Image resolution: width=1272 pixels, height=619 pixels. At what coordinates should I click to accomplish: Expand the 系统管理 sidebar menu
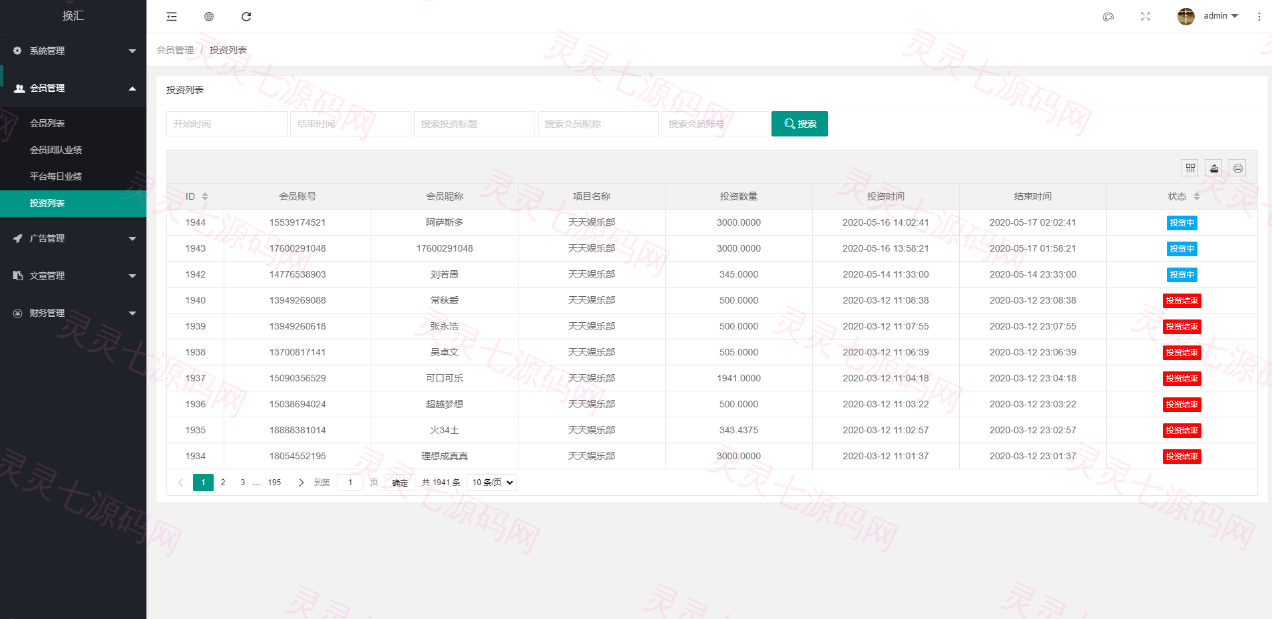pos(73,51)
